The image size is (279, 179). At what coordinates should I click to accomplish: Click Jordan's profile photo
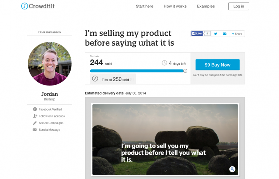pos(50,64)
